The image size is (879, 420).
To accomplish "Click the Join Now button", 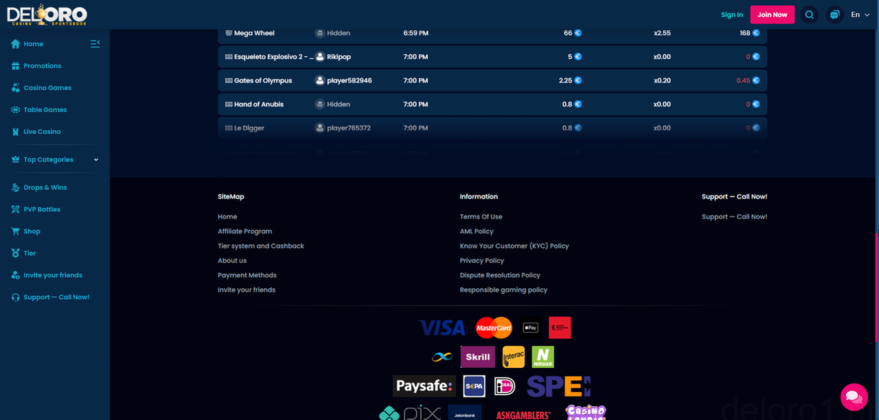I will [x=773, y=14].
